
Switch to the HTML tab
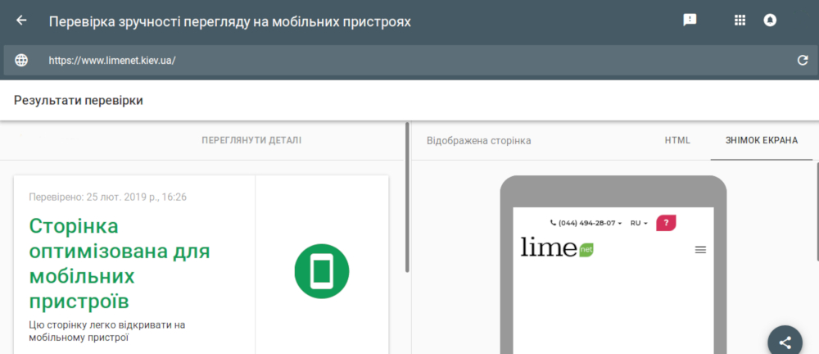click(677, 141)
